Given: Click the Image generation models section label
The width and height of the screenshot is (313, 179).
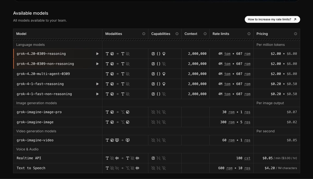Looking at the screenshot, I should pyautogui.click(x=37, y=103).
